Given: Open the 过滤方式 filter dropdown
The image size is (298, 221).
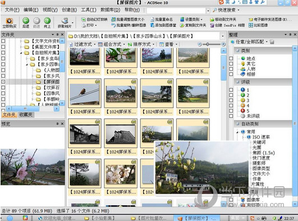Looking at the screenshot, I should point(82,44).
